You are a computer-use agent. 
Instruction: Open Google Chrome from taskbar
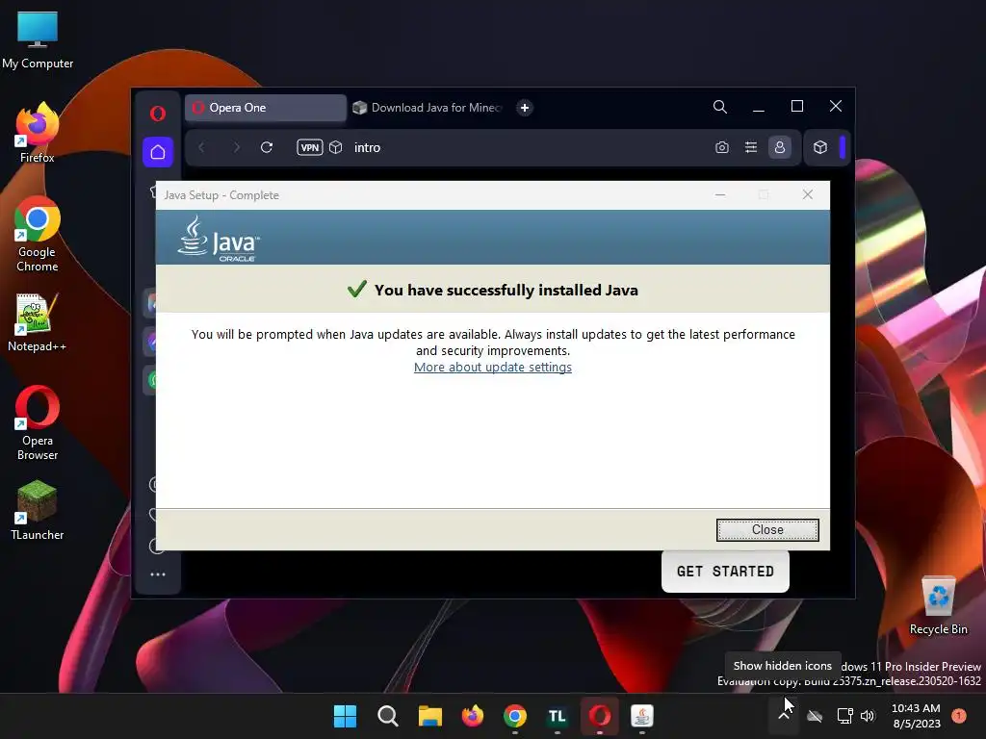pos(514,716)
